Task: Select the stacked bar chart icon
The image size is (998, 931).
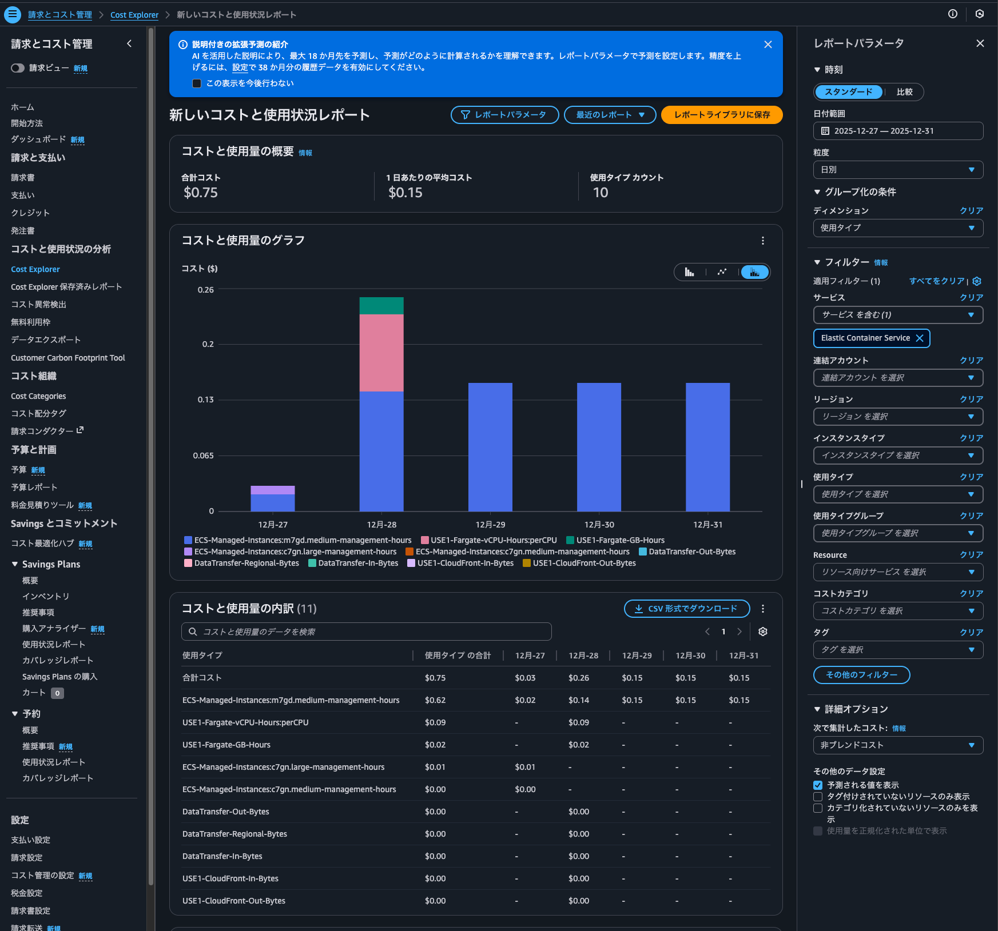Action: 754,272
